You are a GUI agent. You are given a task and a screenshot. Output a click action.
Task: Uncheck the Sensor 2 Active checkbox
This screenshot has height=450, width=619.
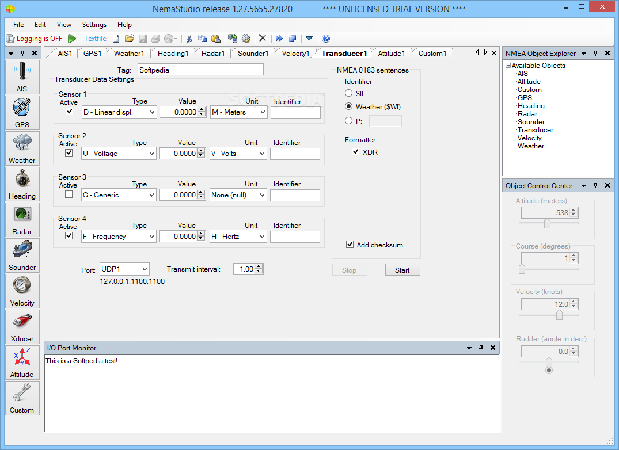coord(69,152)
